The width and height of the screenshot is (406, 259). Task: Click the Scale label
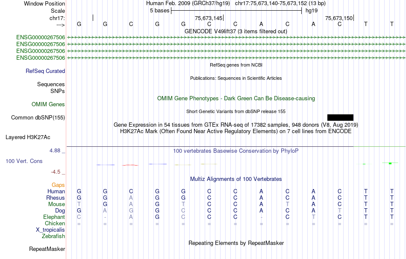coord(58,11)
